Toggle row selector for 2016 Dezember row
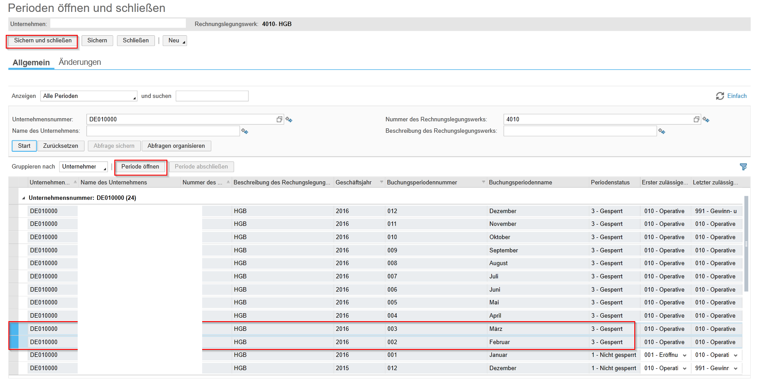 coord(14,211)
